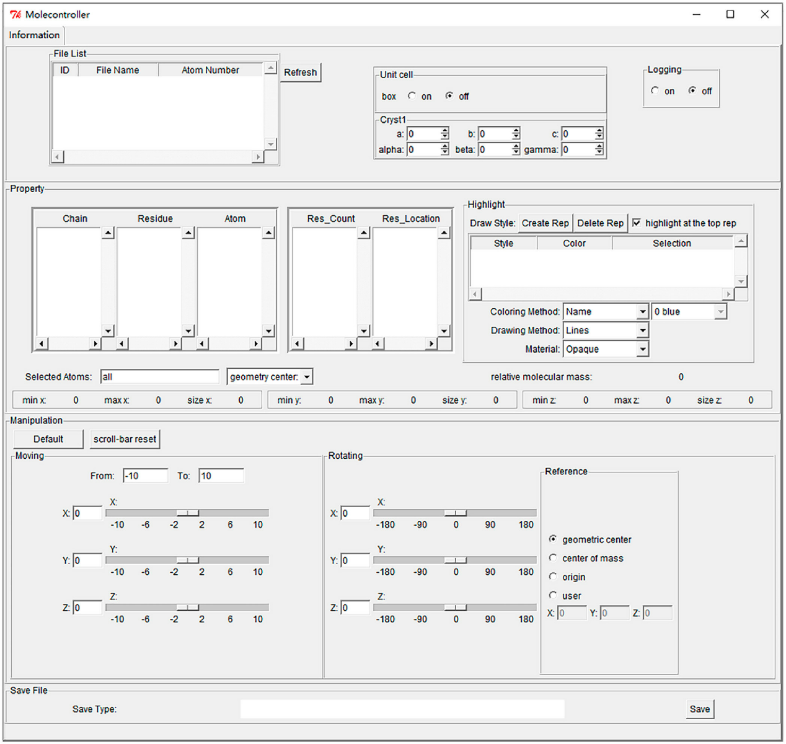Screen dimensions: 786x744
Task: Expand the Drawing Method dropdown
Action: 642,330
